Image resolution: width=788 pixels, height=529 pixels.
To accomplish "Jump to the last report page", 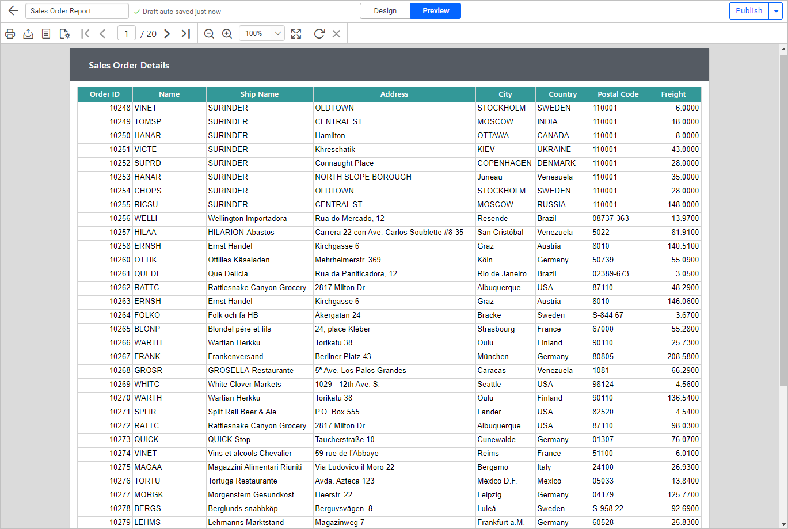I will [185, 33].
